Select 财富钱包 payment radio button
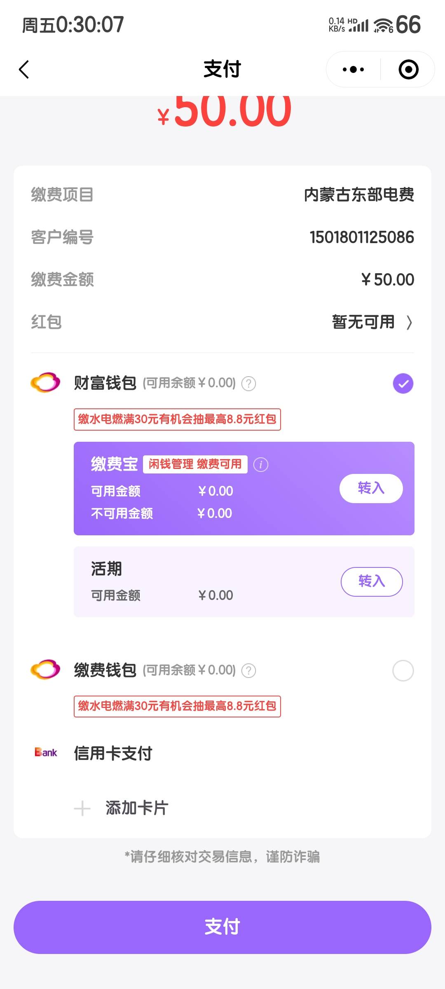445x989 pixels. tap(403, 384)
